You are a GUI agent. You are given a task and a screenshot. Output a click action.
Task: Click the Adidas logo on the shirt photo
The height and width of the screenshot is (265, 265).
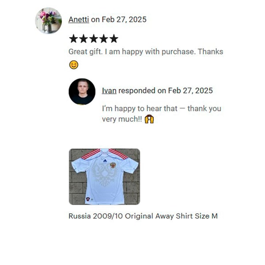click(x=105, y=161)
